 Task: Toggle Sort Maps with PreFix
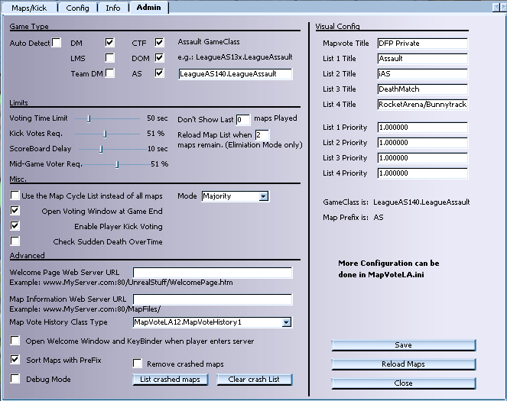(x=15, y=359)
